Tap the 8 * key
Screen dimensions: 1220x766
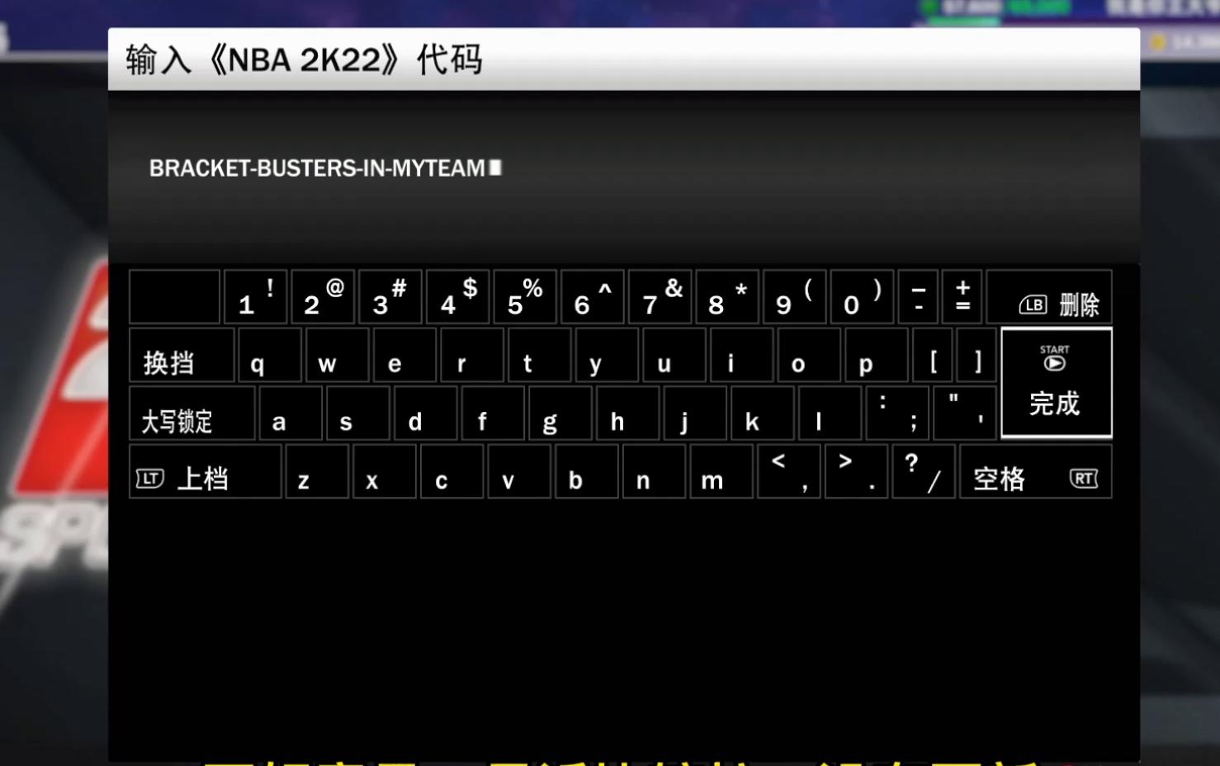tap(727, 297)
